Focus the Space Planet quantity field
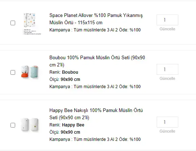The width and height of the screenshot is (196, 151). pos(167,20)
